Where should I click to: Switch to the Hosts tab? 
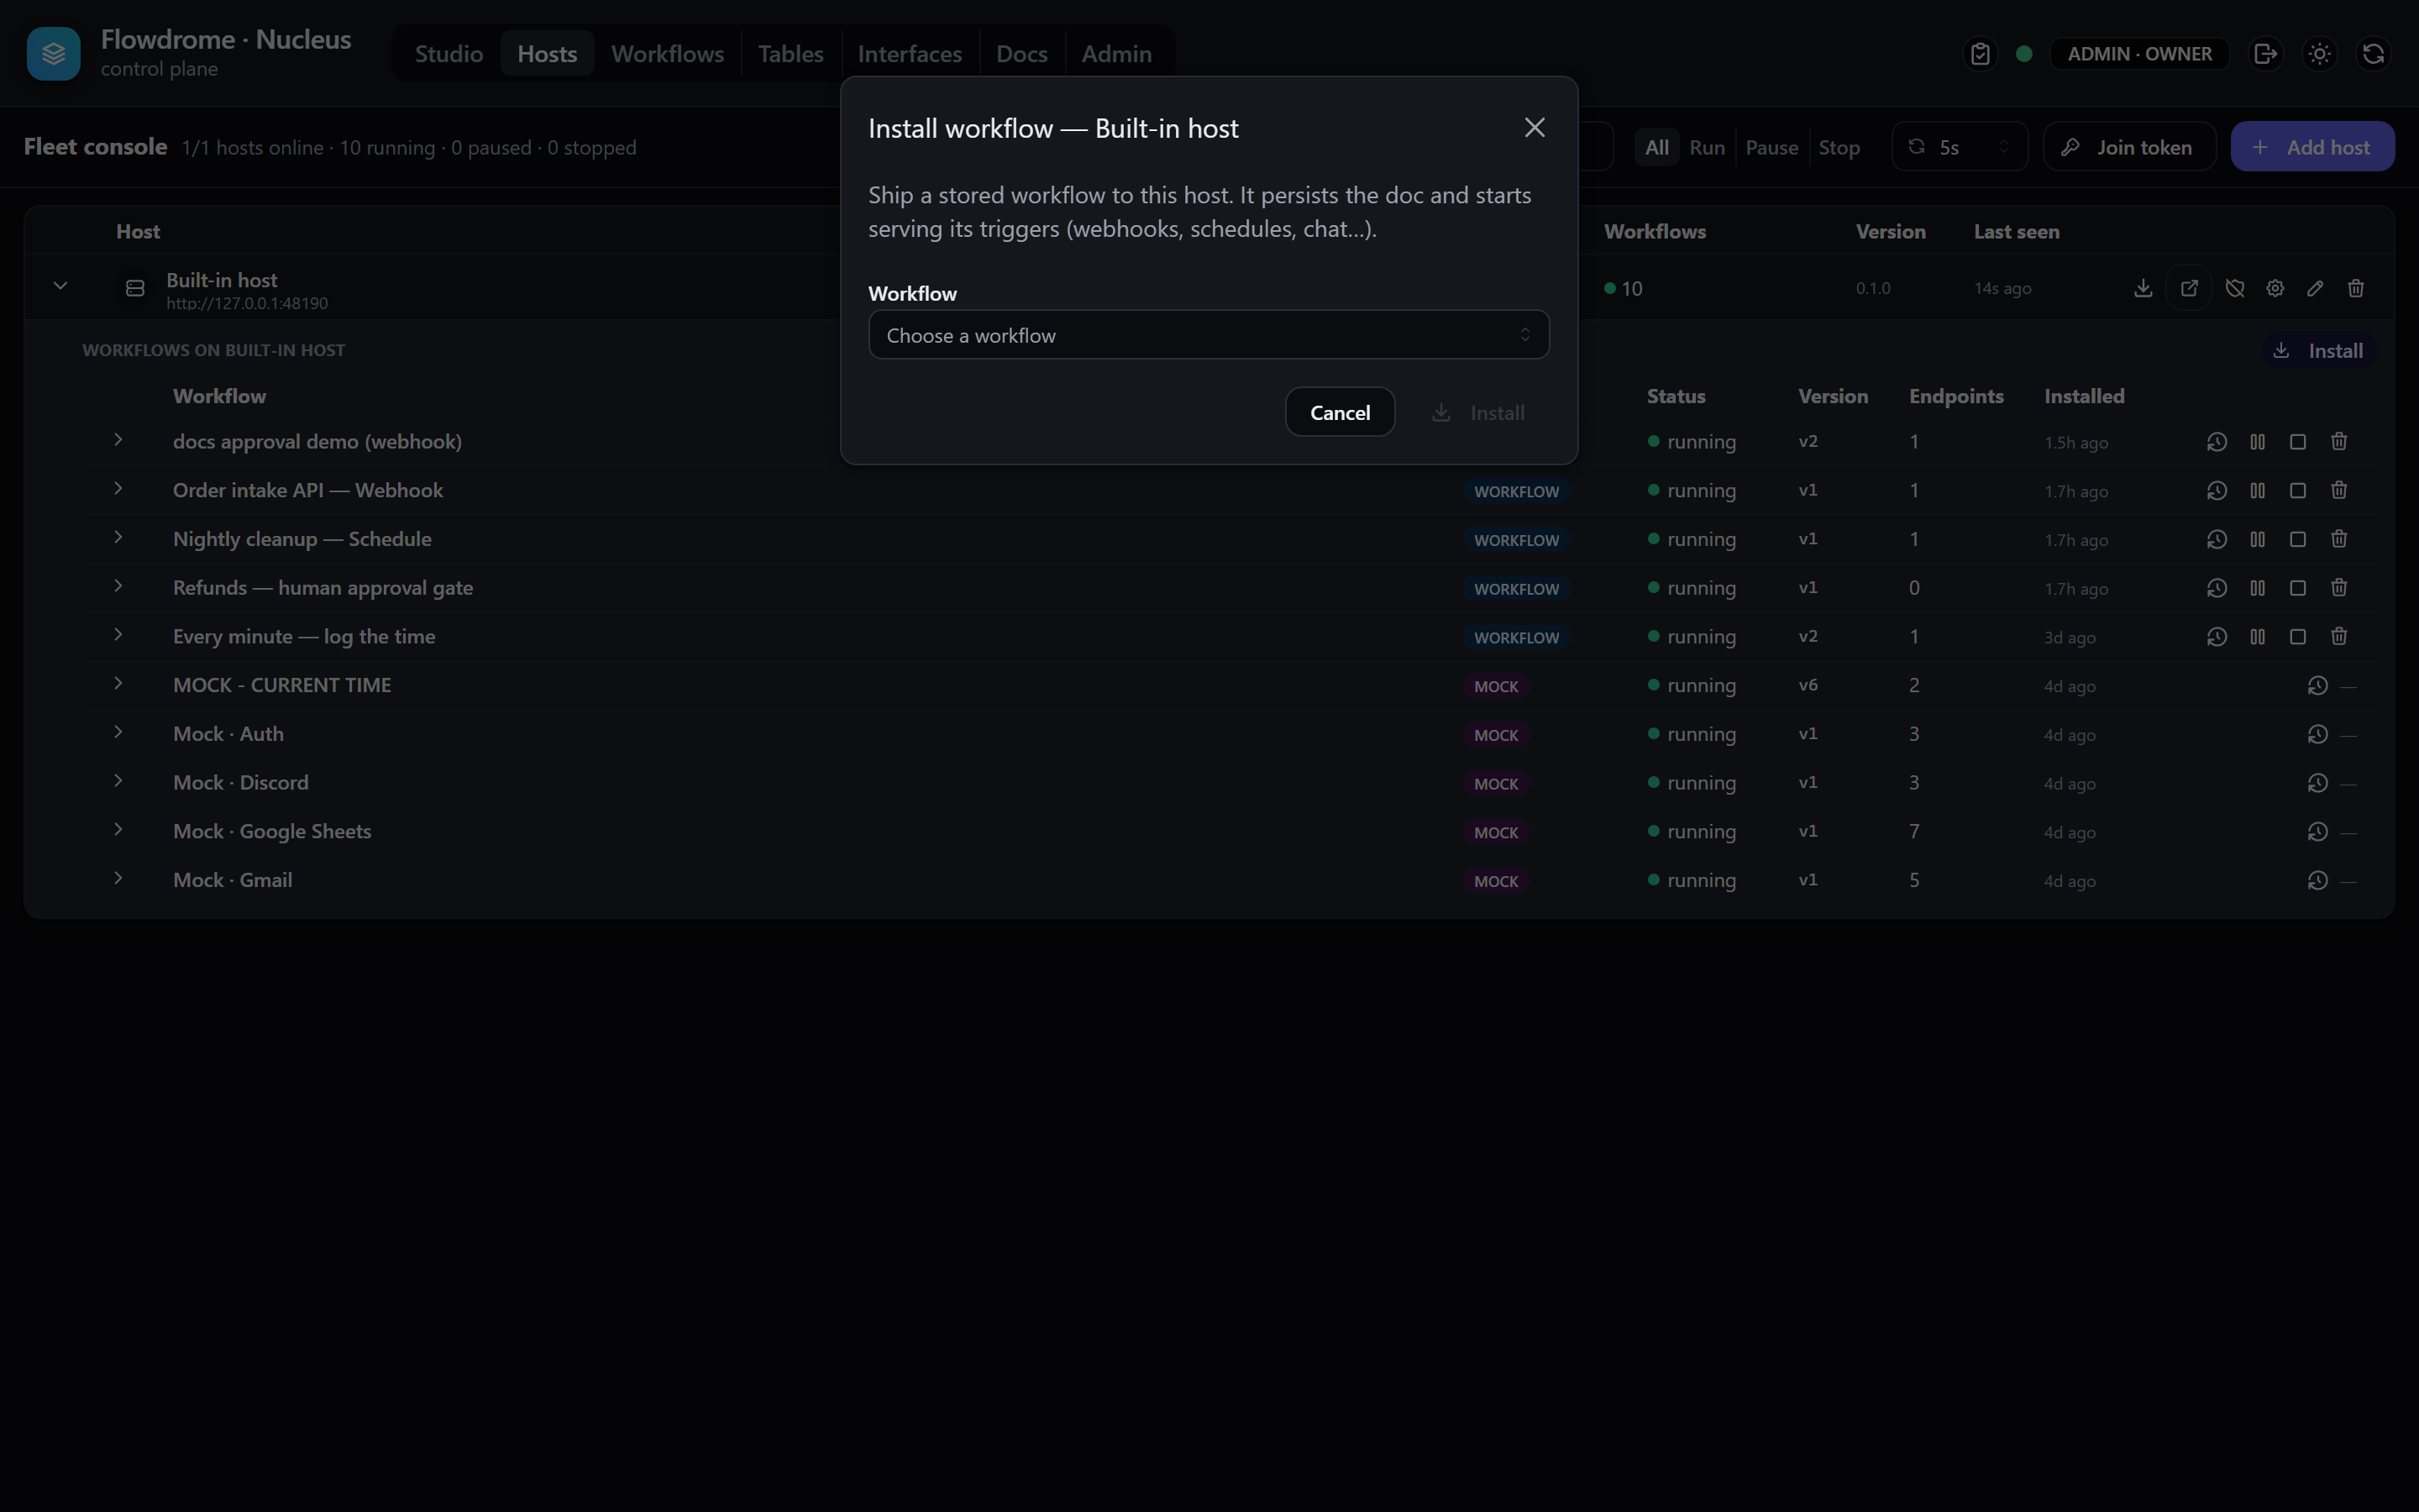[547, 54]
